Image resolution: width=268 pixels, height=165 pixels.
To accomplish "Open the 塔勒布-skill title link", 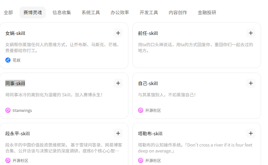I will coord(150,134).
